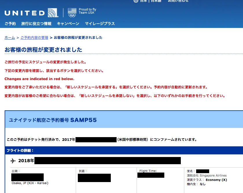This screenshot has height=193, width=243.
Task: Click the airplane icon beside 2018年
Action: pos(13,161)
